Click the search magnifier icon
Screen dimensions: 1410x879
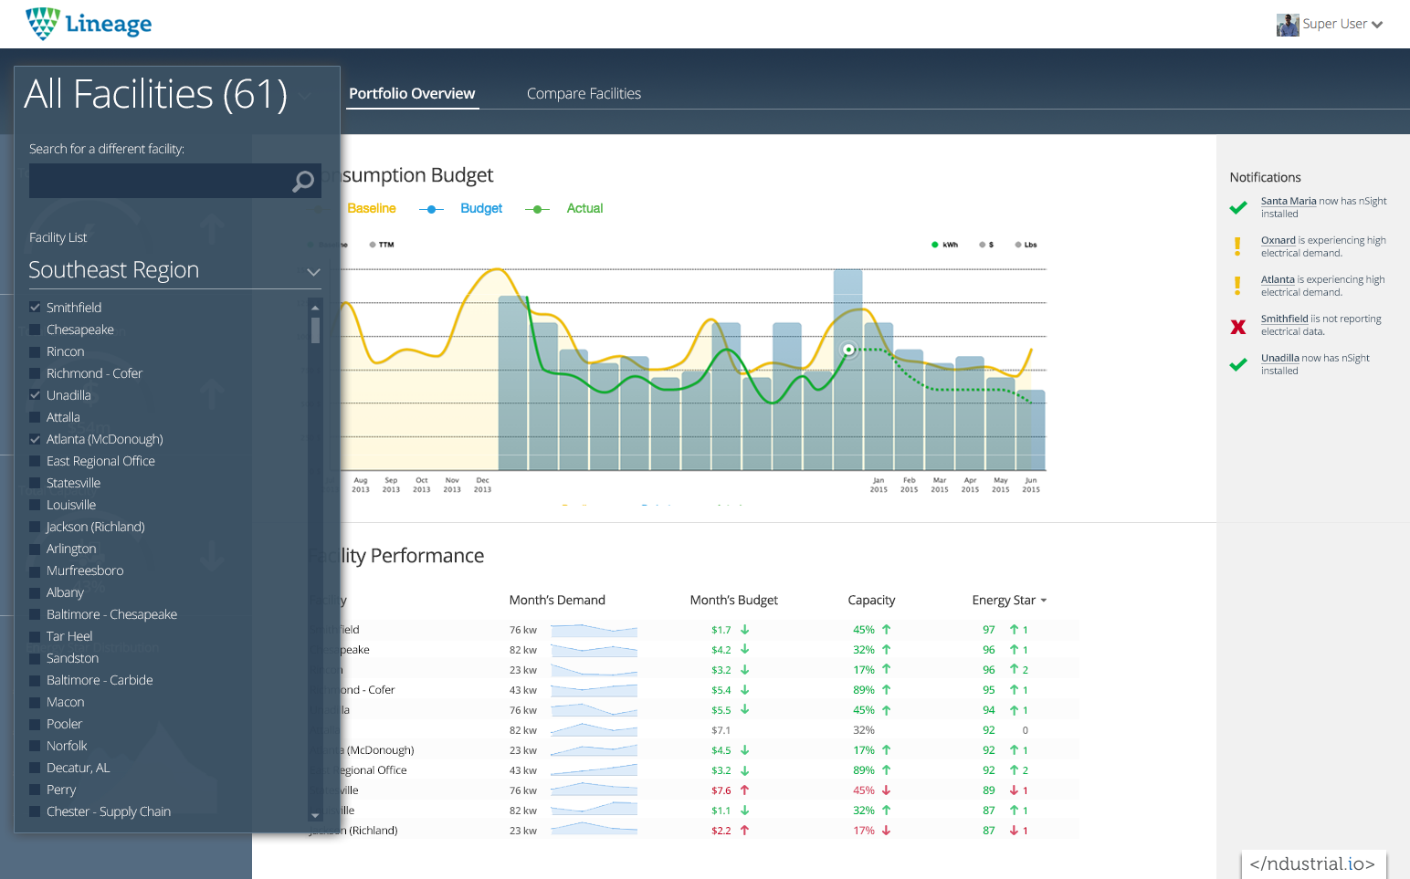pyautogui.click(x=302, y=182)
